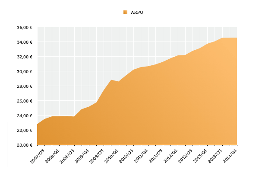The width and height of the screenshot is (259, 173).
Task: Click the 30,00 € y-axis label
Action: (x=25, y=72)
